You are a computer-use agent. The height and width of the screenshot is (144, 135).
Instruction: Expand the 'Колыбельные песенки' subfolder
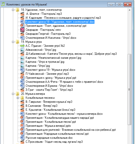click(18, 98)
